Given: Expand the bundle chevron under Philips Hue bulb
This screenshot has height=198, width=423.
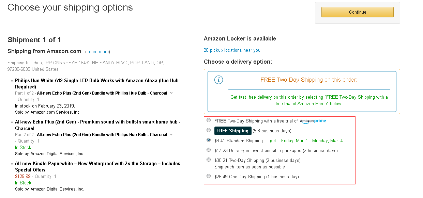Looking at the screenshot, I should click(171, 93).
